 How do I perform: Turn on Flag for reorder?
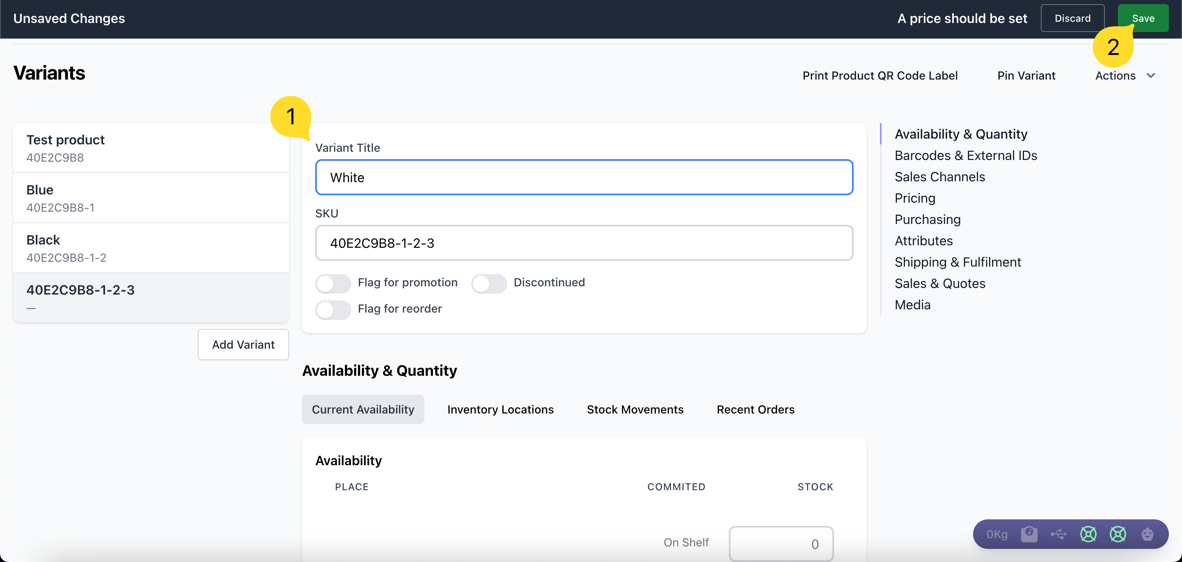[x=333, y=309]
